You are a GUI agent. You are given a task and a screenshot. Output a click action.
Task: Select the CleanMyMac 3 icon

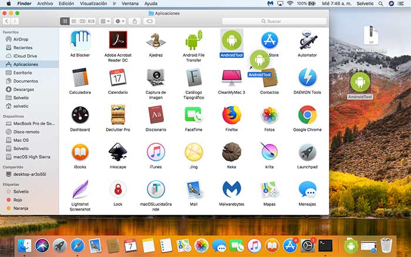[231, 77]
